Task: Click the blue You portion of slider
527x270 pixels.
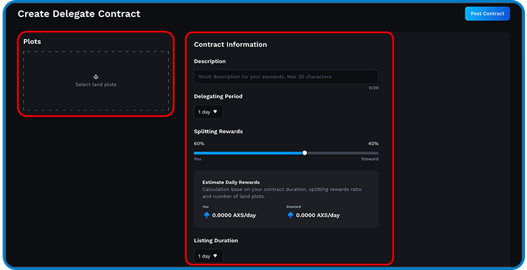Action: click(248, 153)
